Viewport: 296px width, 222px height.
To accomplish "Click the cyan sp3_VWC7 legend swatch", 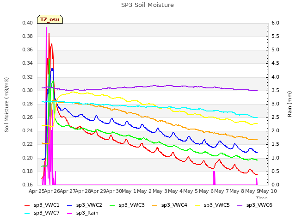I will tap(27, 214).
